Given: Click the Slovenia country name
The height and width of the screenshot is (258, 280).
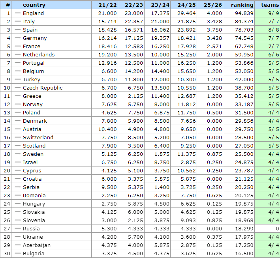Looking at the screenshot, I should coord(34,221).
